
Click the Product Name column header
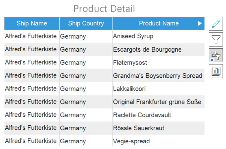(159, 23)
